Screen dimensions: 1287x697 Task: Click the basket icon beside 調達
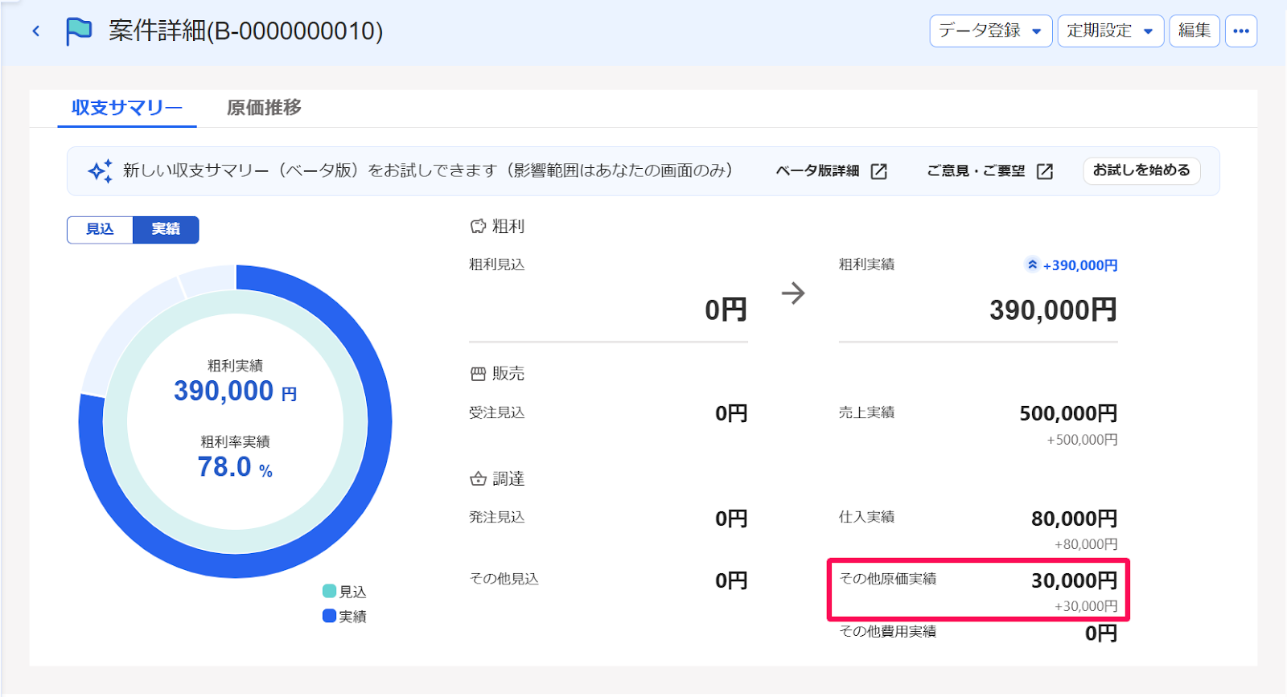point(478,479)
